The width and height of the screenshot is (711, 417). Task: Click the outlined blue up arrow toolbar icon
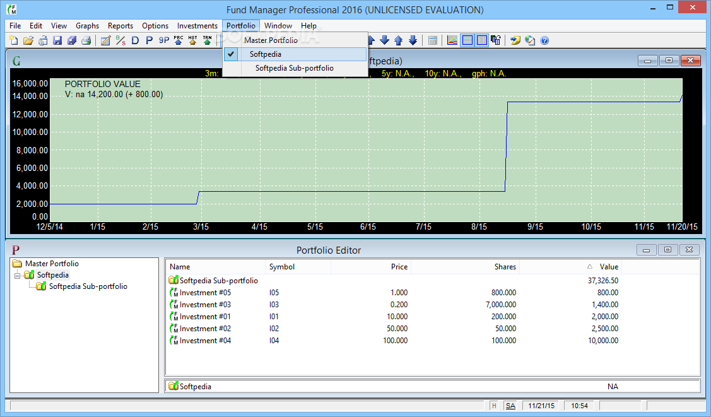coord(399,41)
